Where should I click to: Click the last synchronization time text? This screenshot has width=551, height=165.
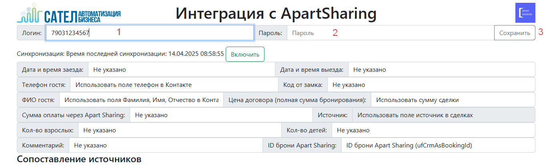(145, 54)
